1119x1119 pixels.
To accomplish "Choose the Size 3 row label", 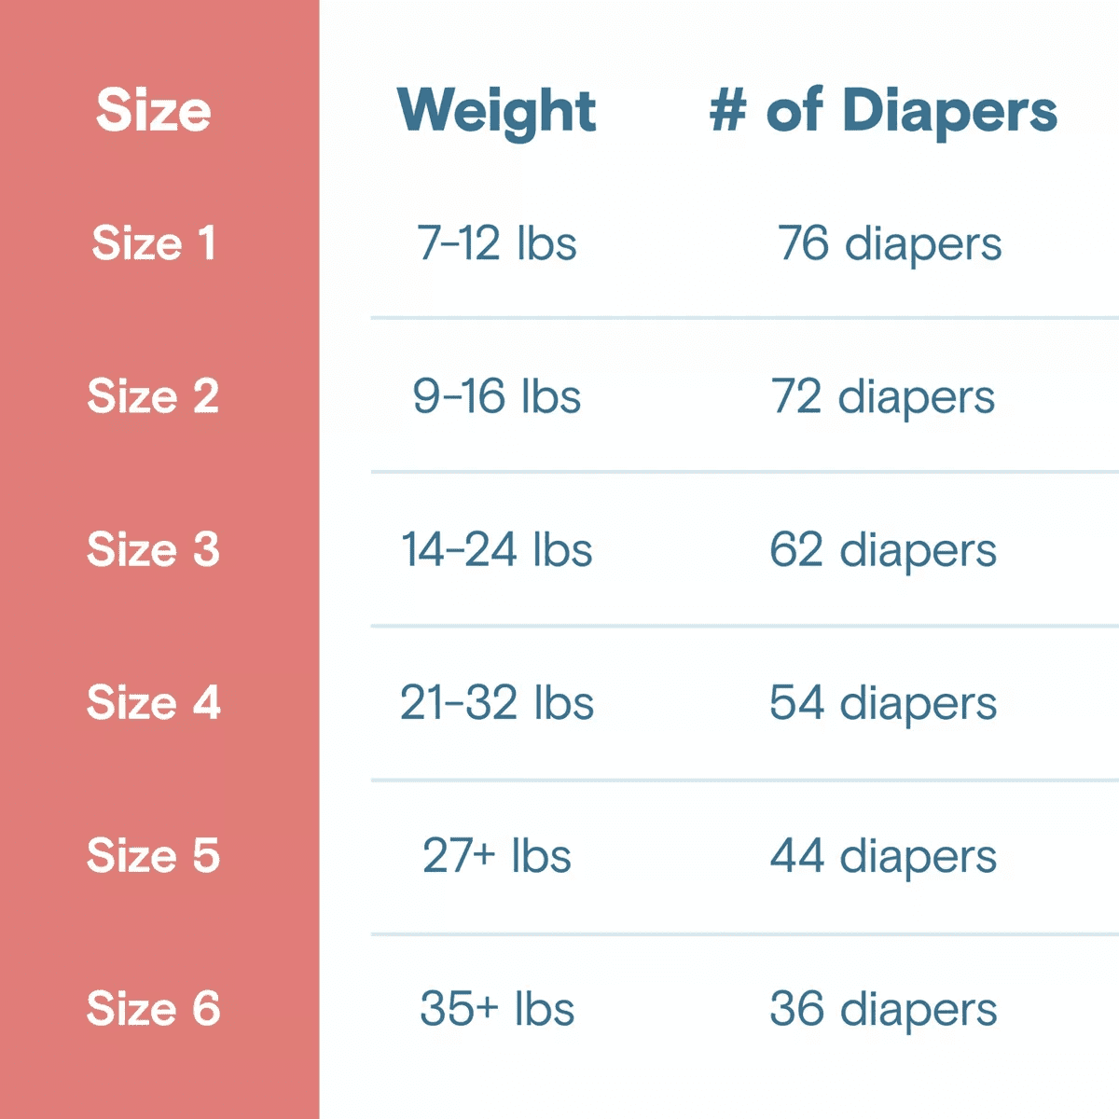I will (x=154, y=549).
